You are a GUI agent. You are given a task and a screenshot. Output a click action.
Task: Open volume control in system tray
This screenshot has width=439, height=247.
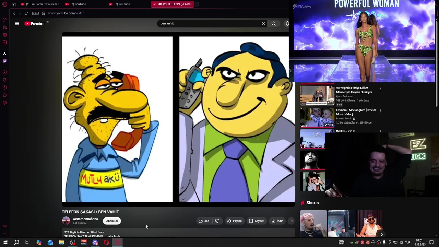pyautogui.click(x=401, y=243)
